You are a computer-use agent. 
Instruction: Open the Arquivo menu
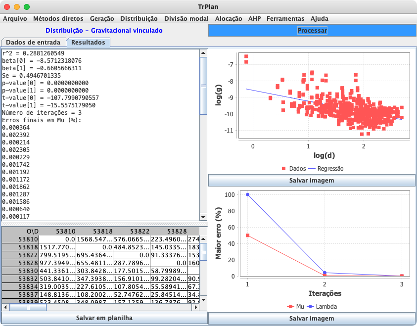[15, 19]
